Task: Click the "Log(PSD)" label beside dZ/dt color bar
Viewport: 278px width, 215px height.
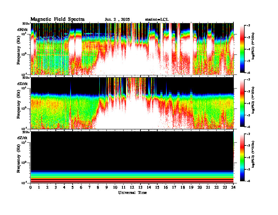Action: point(253,161)
